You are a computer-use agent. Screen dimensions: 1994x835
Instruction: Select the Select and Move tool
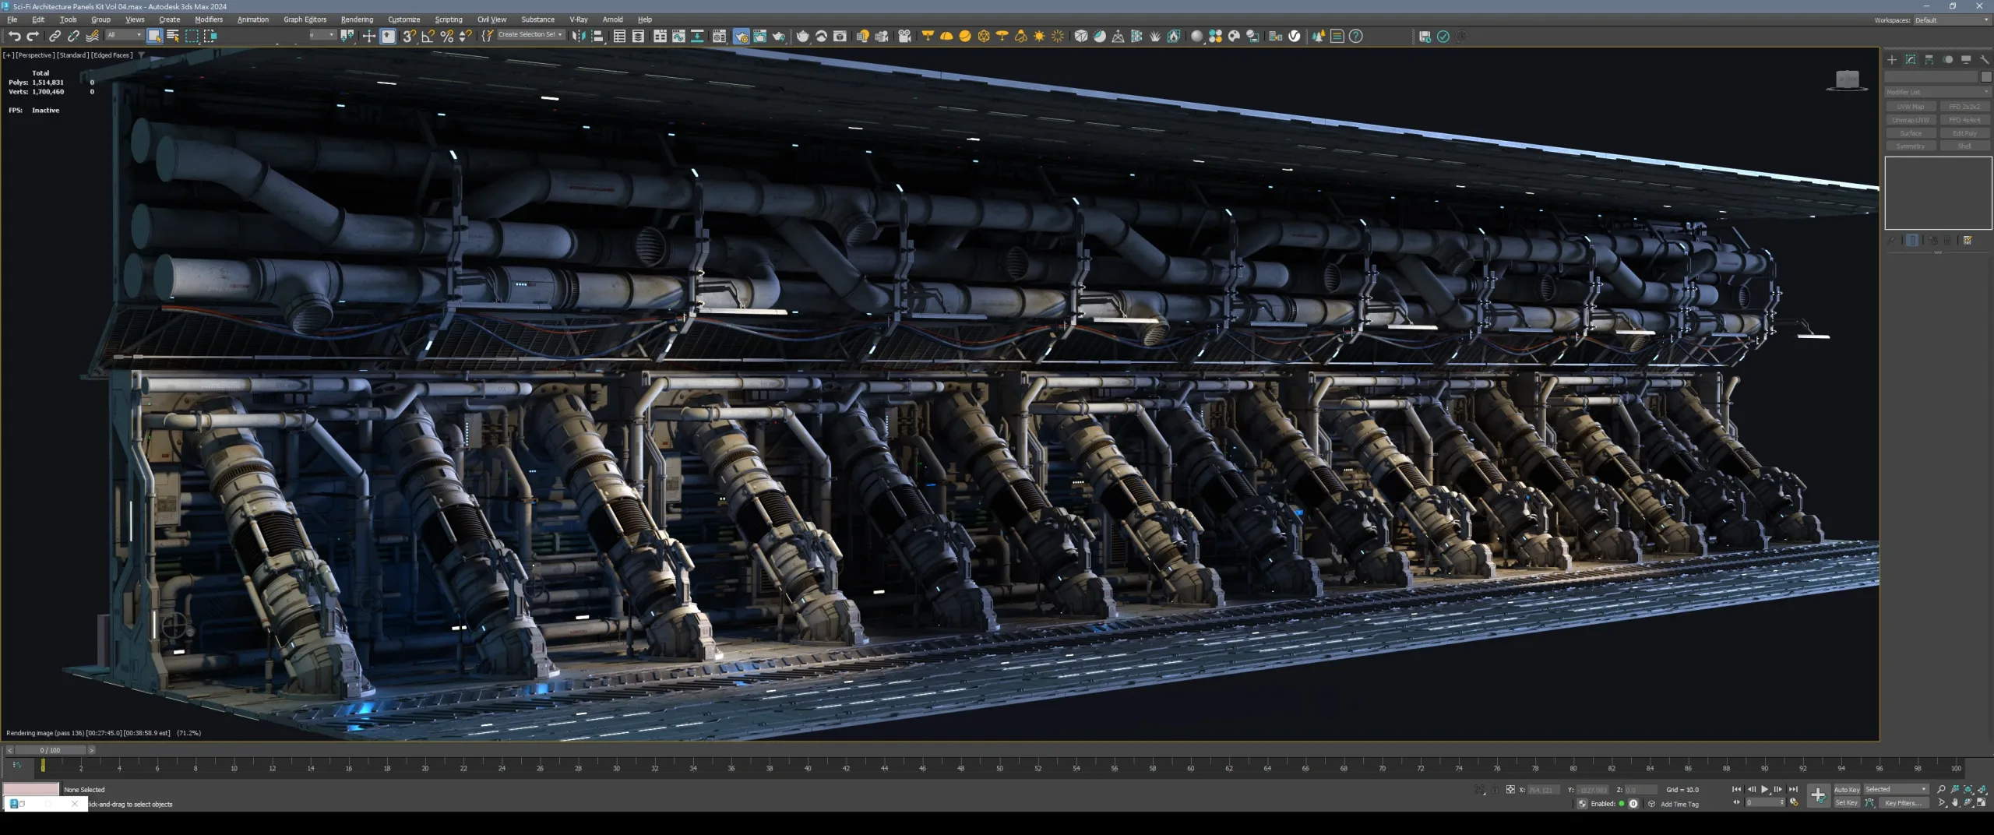pyautogui.click(x=368, y=36)
